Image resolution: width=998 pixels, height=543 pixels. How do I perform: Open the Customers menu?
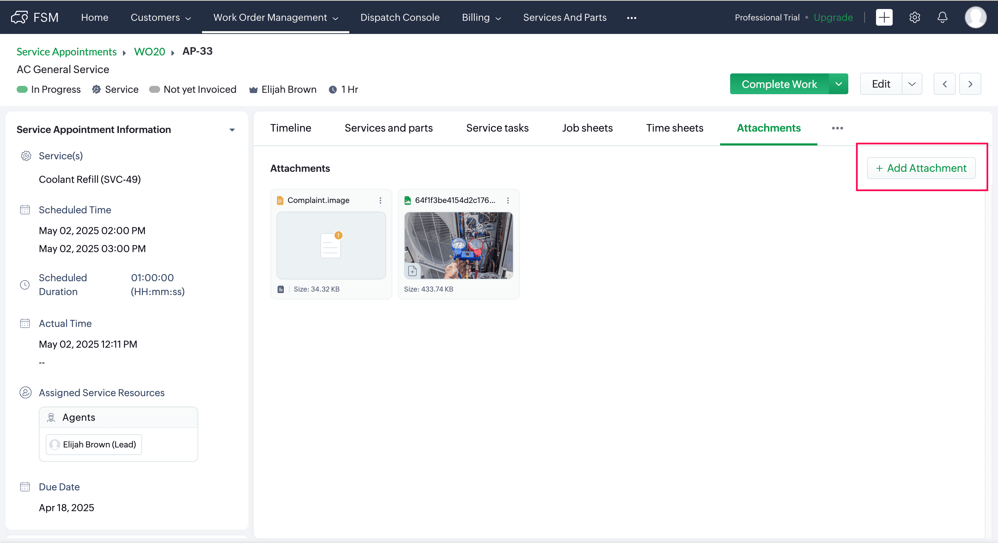click(160, 17)
